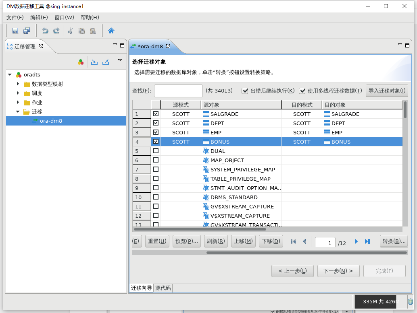Enable the DUAL row checkbox
The image size is (417, 313).
[155, 150]
